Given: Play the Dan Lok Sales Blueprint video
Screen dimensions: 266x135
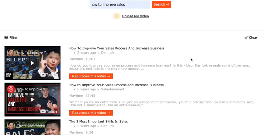Looking at the screenshot, I should tap(32, 63).
